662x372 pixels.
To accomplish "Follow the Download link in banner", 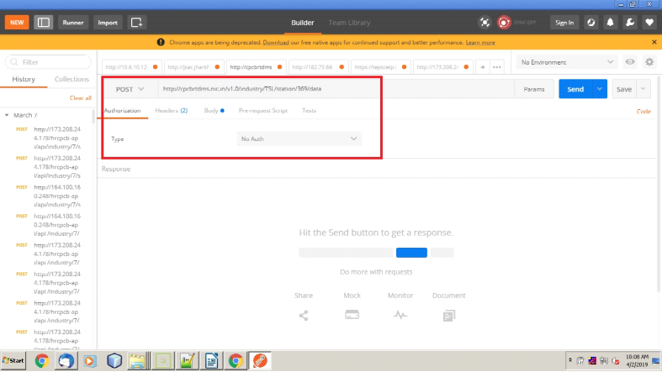I will pos(276,43).
